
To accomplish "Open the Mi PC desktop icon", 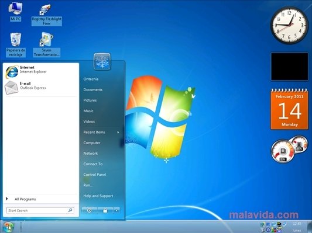I will tap(15, 12).
